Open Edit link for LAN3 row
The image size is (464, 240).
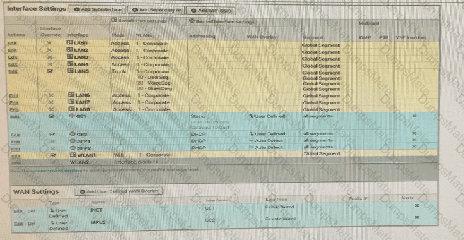coord(13,57)
